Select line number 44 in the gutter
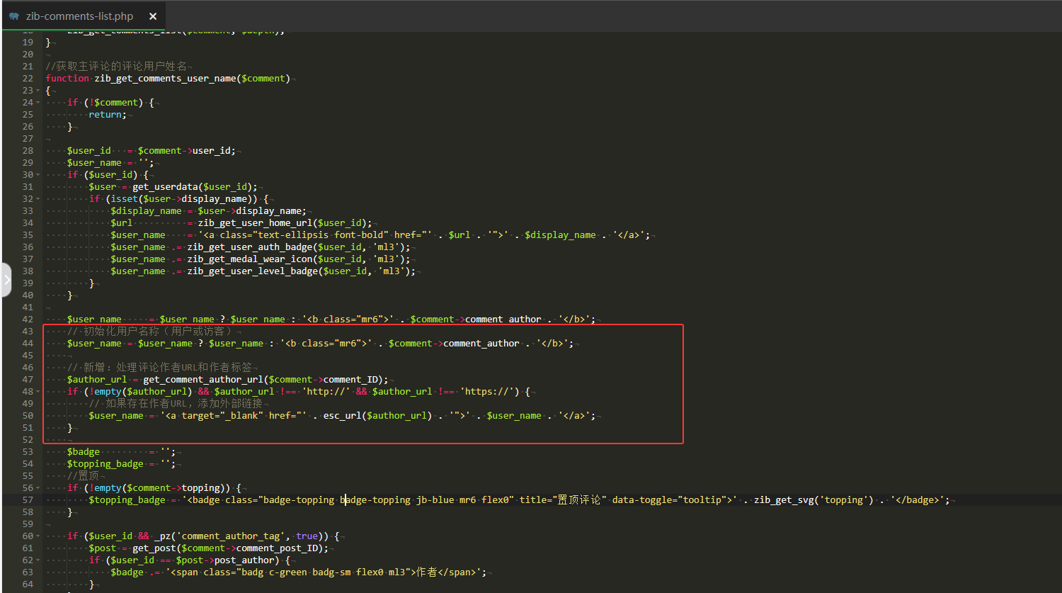 (28, 344)
